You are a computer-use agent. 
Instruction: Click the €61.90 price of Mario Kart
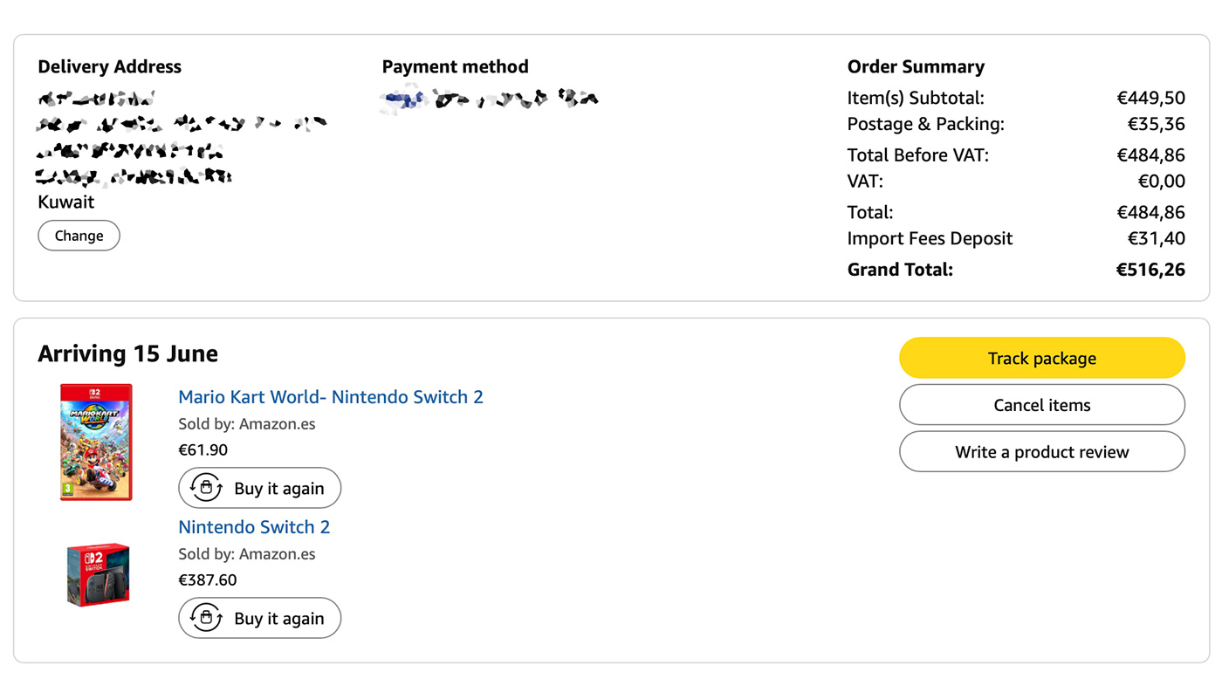pos(203,450)
